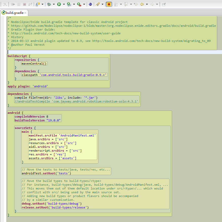This screenshot has width=222, height=222.
Task: Click the buildToolsVersion "19.0.0" value
Action: tap(53, 120)
